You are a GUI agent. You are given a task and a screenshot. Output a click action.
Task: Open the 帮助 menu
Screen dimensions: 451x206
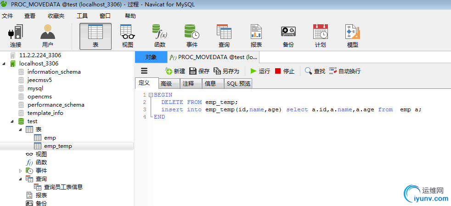130,16
